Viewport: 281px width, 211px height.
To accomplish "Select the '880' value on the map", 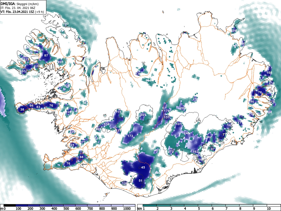I will click(x=158, y=173).
